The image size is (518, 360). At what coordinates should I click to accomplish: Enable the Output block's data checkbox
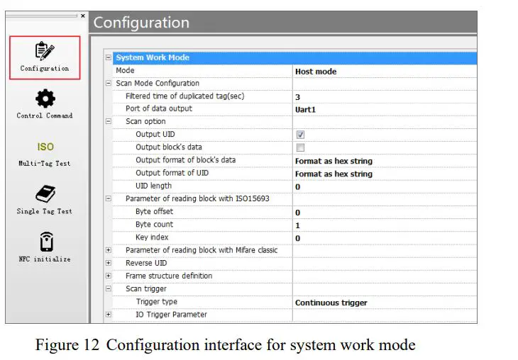(300, 147)
